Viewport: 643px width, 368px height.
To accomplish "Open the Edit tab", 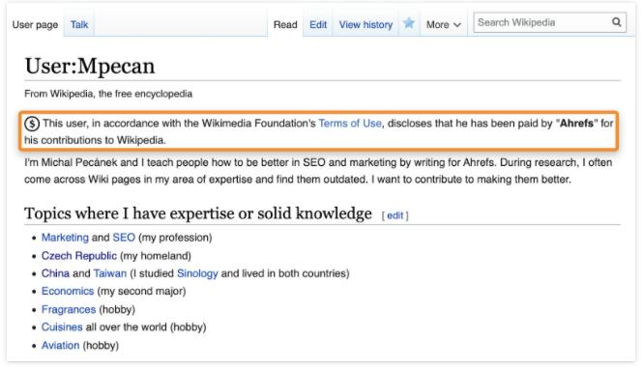I will click(318, 25).
